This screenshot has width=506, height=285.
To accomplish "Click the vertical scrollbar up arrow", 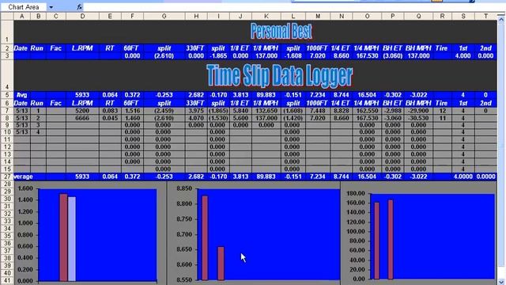I will [x=501, y=19].
